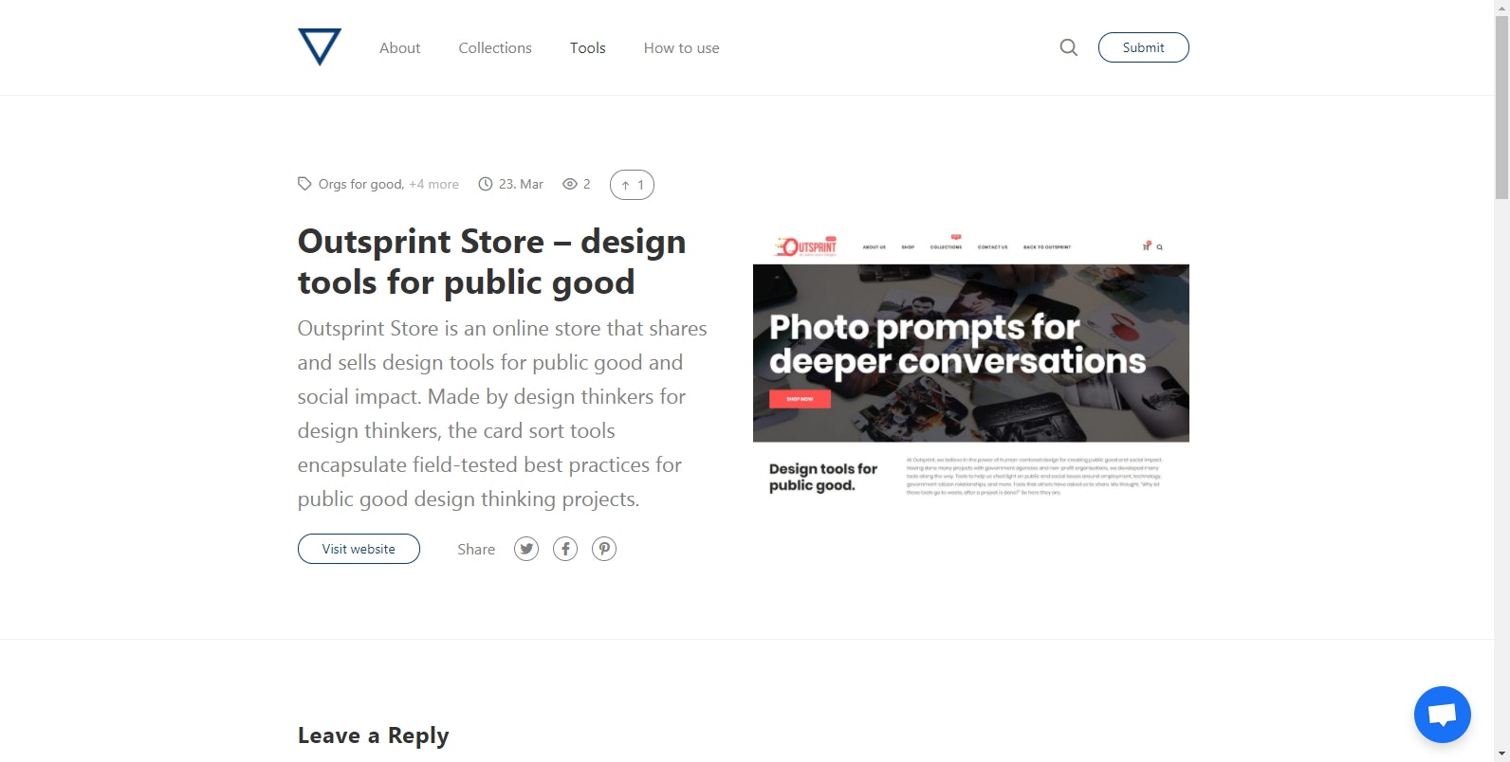
Task: Click the scrollbar down arrow
Action: pos(1501,754)
